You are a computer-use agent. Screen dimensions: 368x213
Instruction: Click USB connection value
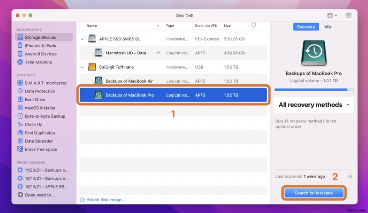pyautogui.click(x=199, y=67)
